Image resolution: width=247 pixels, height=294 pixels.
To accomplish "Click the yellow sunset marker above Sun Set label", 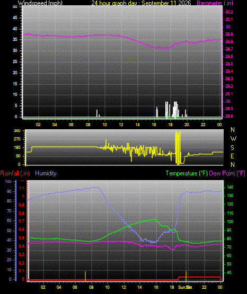I will pyautogui.click(x=186, y=276).
